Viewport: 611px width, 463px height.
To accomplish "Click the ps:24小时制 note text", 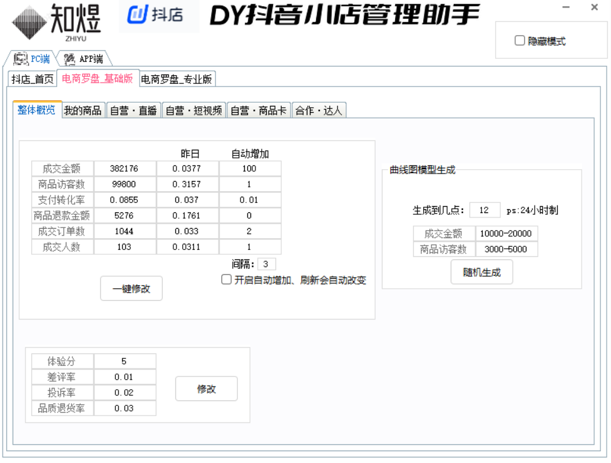I will 532,211.
